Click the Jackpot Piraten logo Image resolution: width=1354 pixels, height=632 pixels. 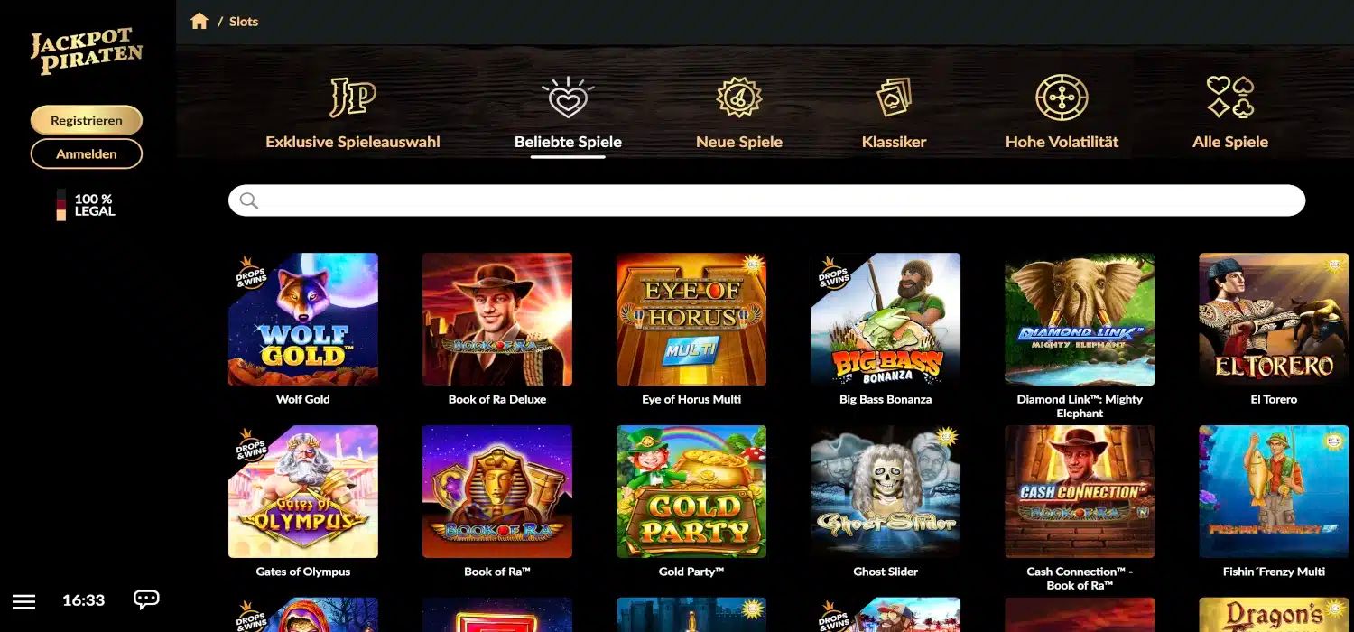87,51
